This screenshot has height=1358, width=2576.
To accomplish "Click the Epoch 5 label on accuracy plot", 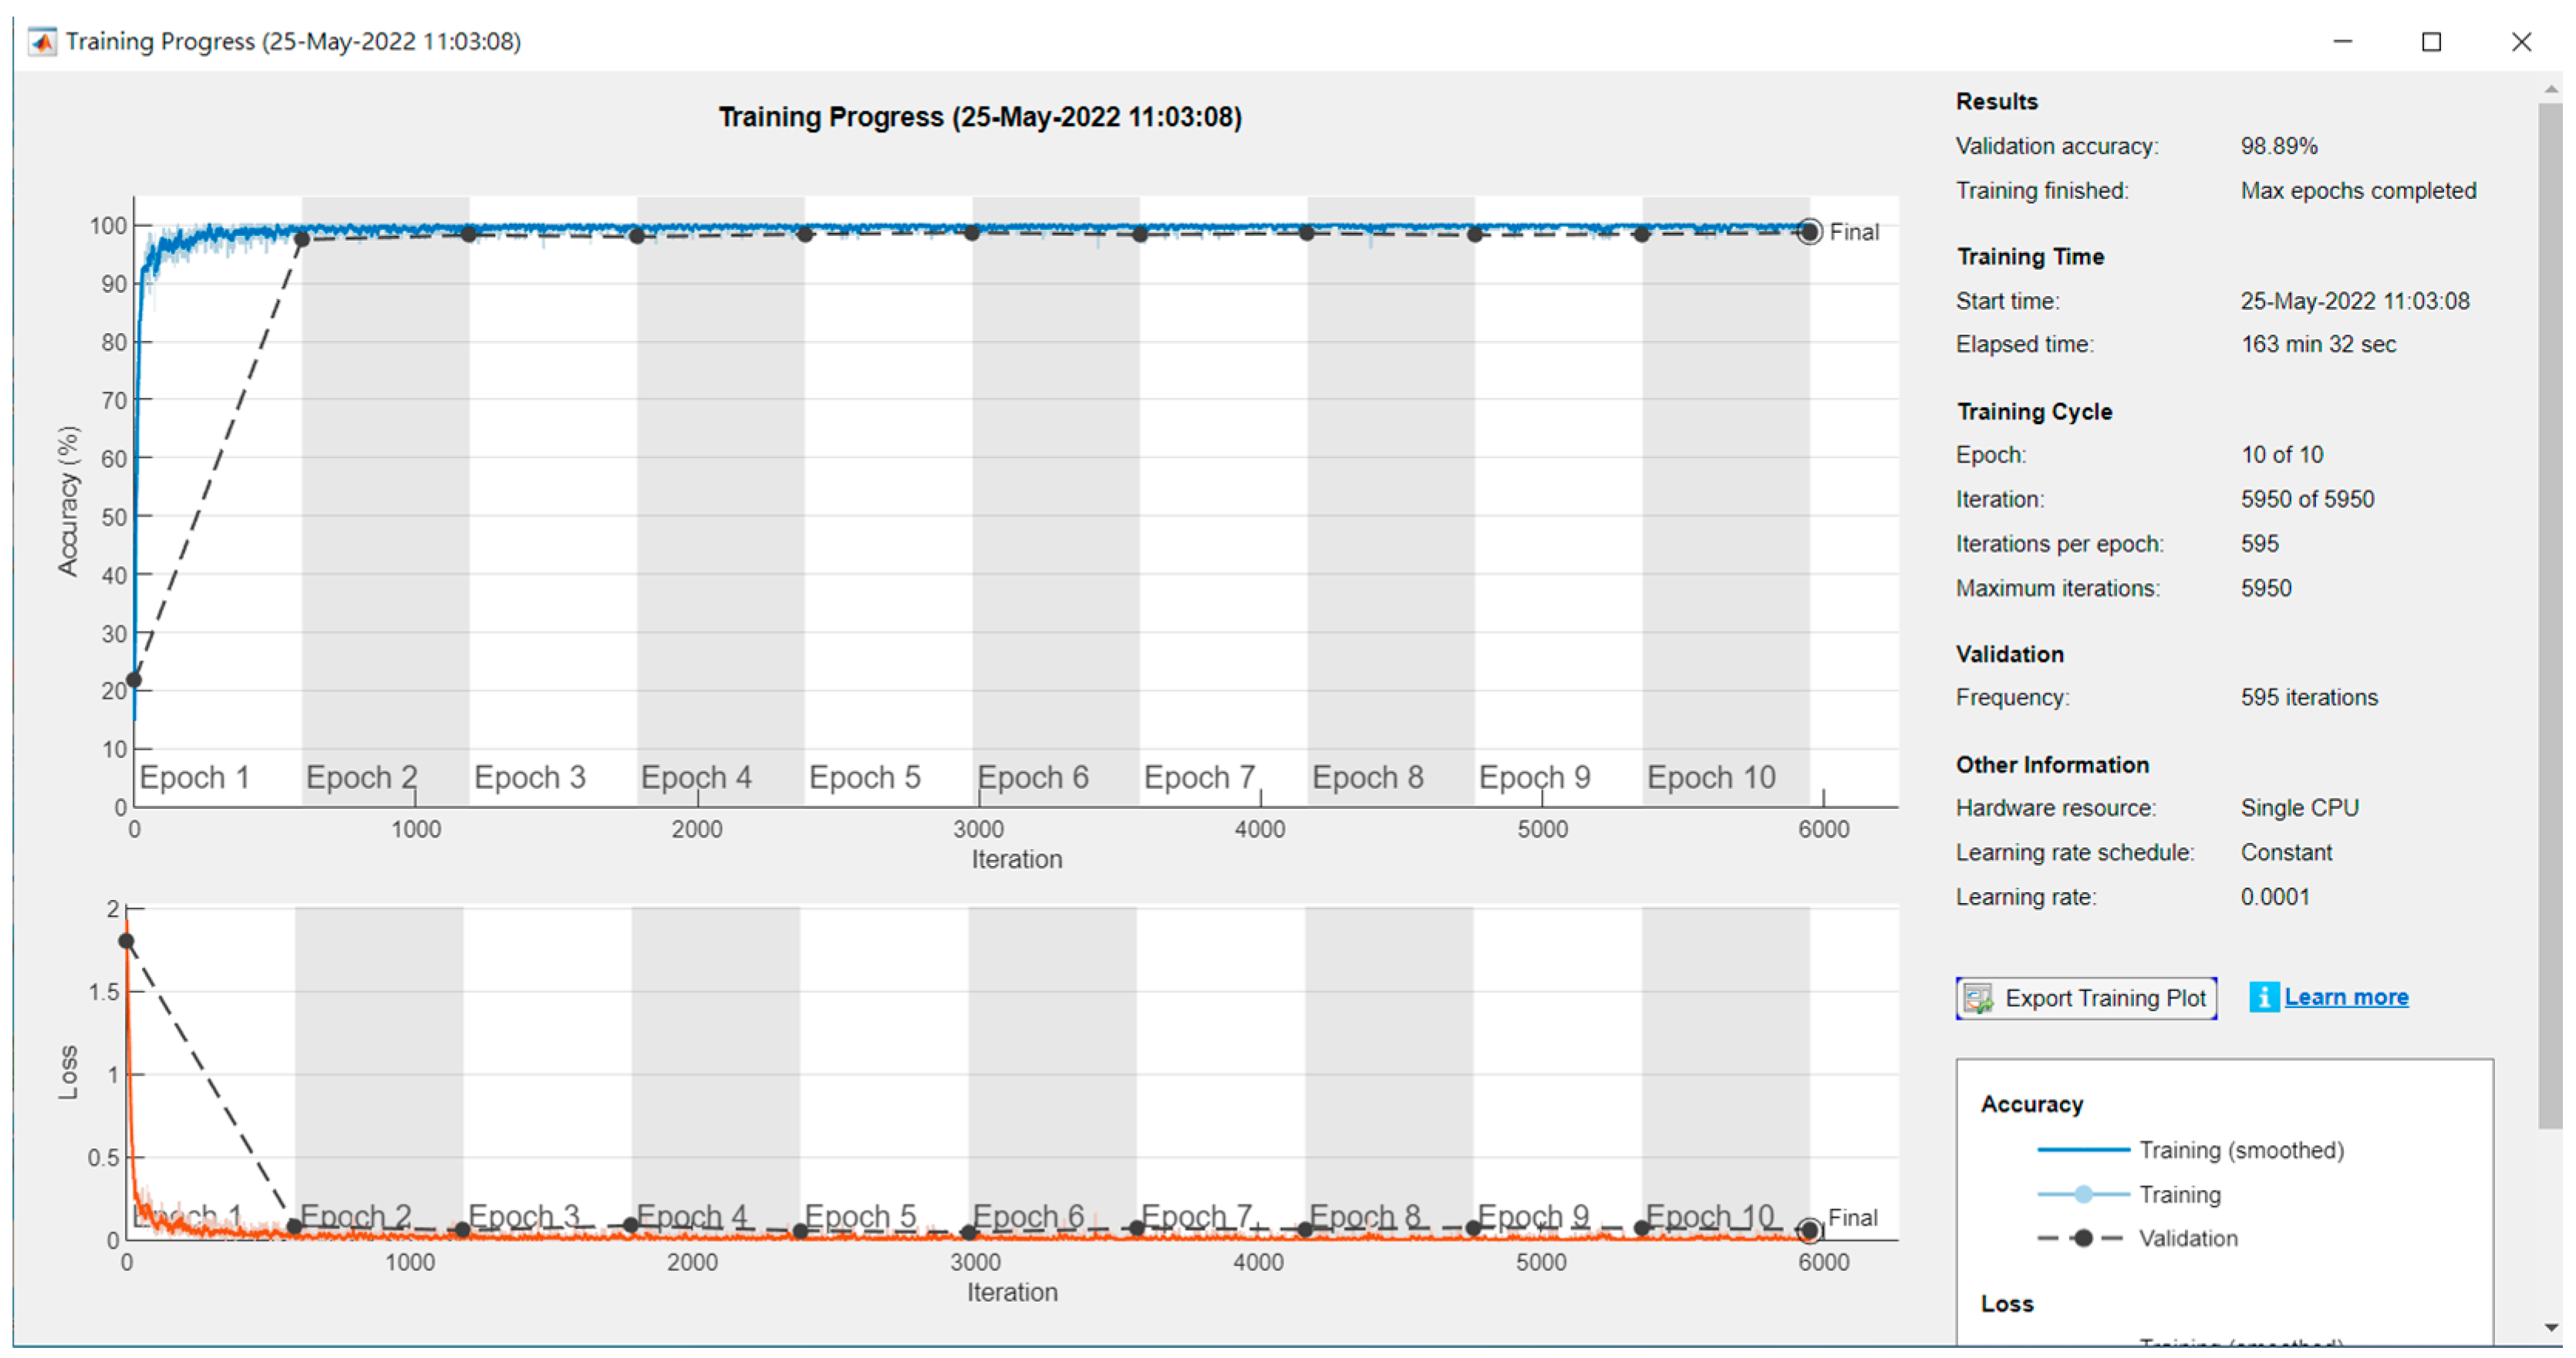I will tap(864, 777).
